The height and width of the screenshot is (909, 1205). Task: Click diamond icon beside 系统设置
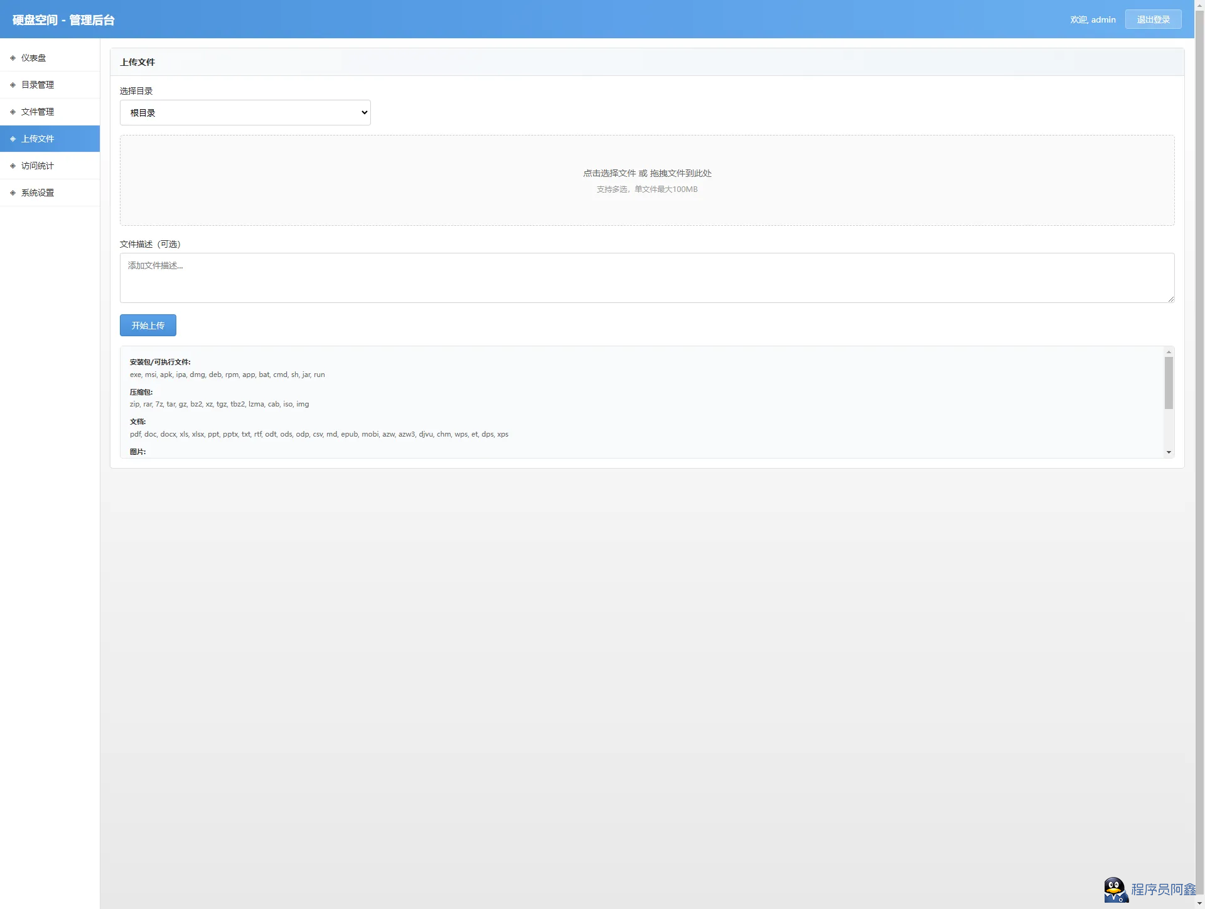pos(13,193)
